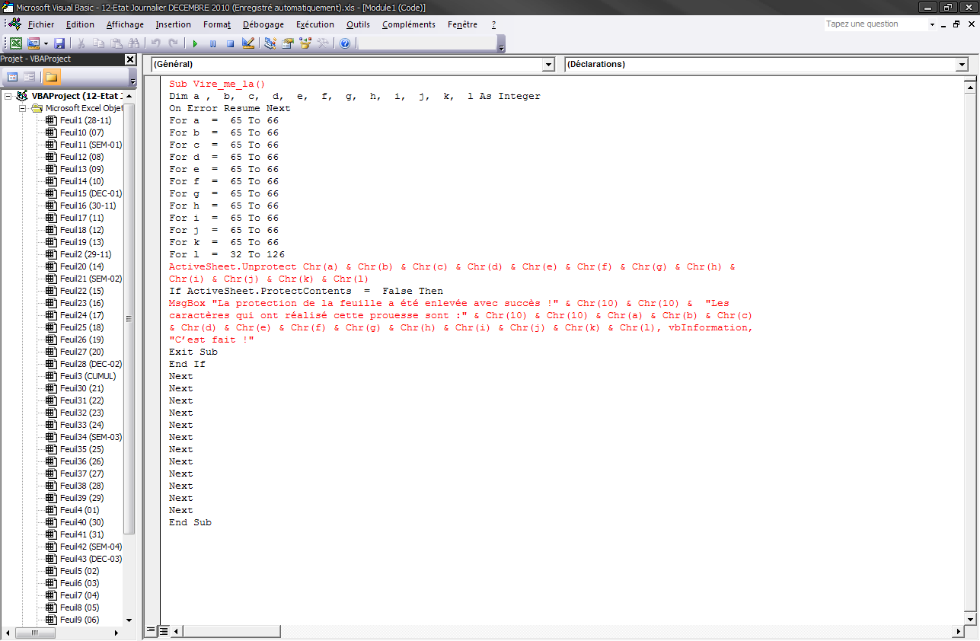This screenshot has width=980, height=641.
Task: Run the macro with the green play button
Action: [195, 43]
